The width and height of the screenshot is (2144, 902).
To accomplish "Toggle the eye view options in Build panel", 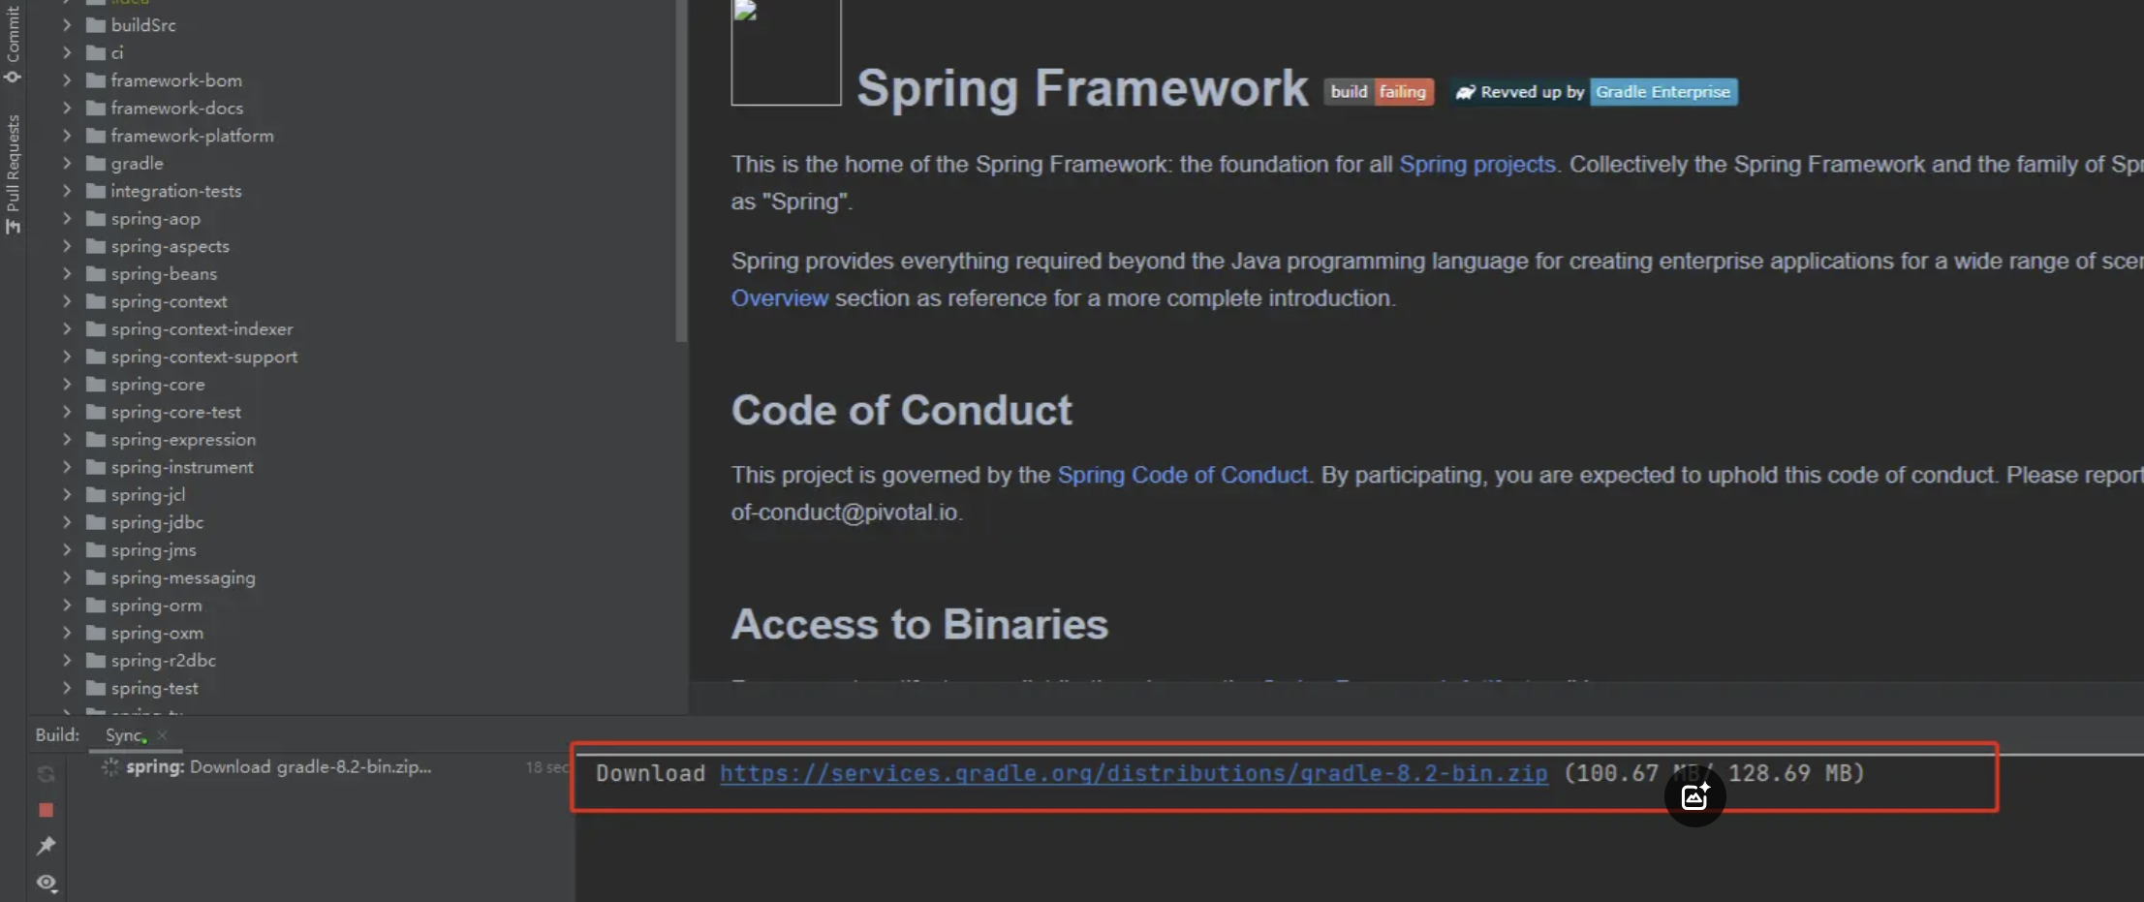I will (x=46, y=883).
